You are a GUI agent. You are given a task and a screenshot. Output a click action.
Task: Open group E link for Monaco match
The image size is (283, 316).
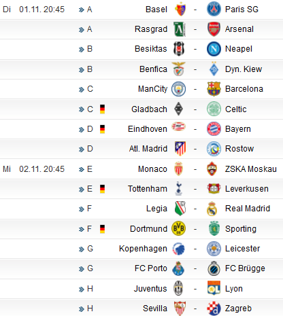tap(90, 169)
